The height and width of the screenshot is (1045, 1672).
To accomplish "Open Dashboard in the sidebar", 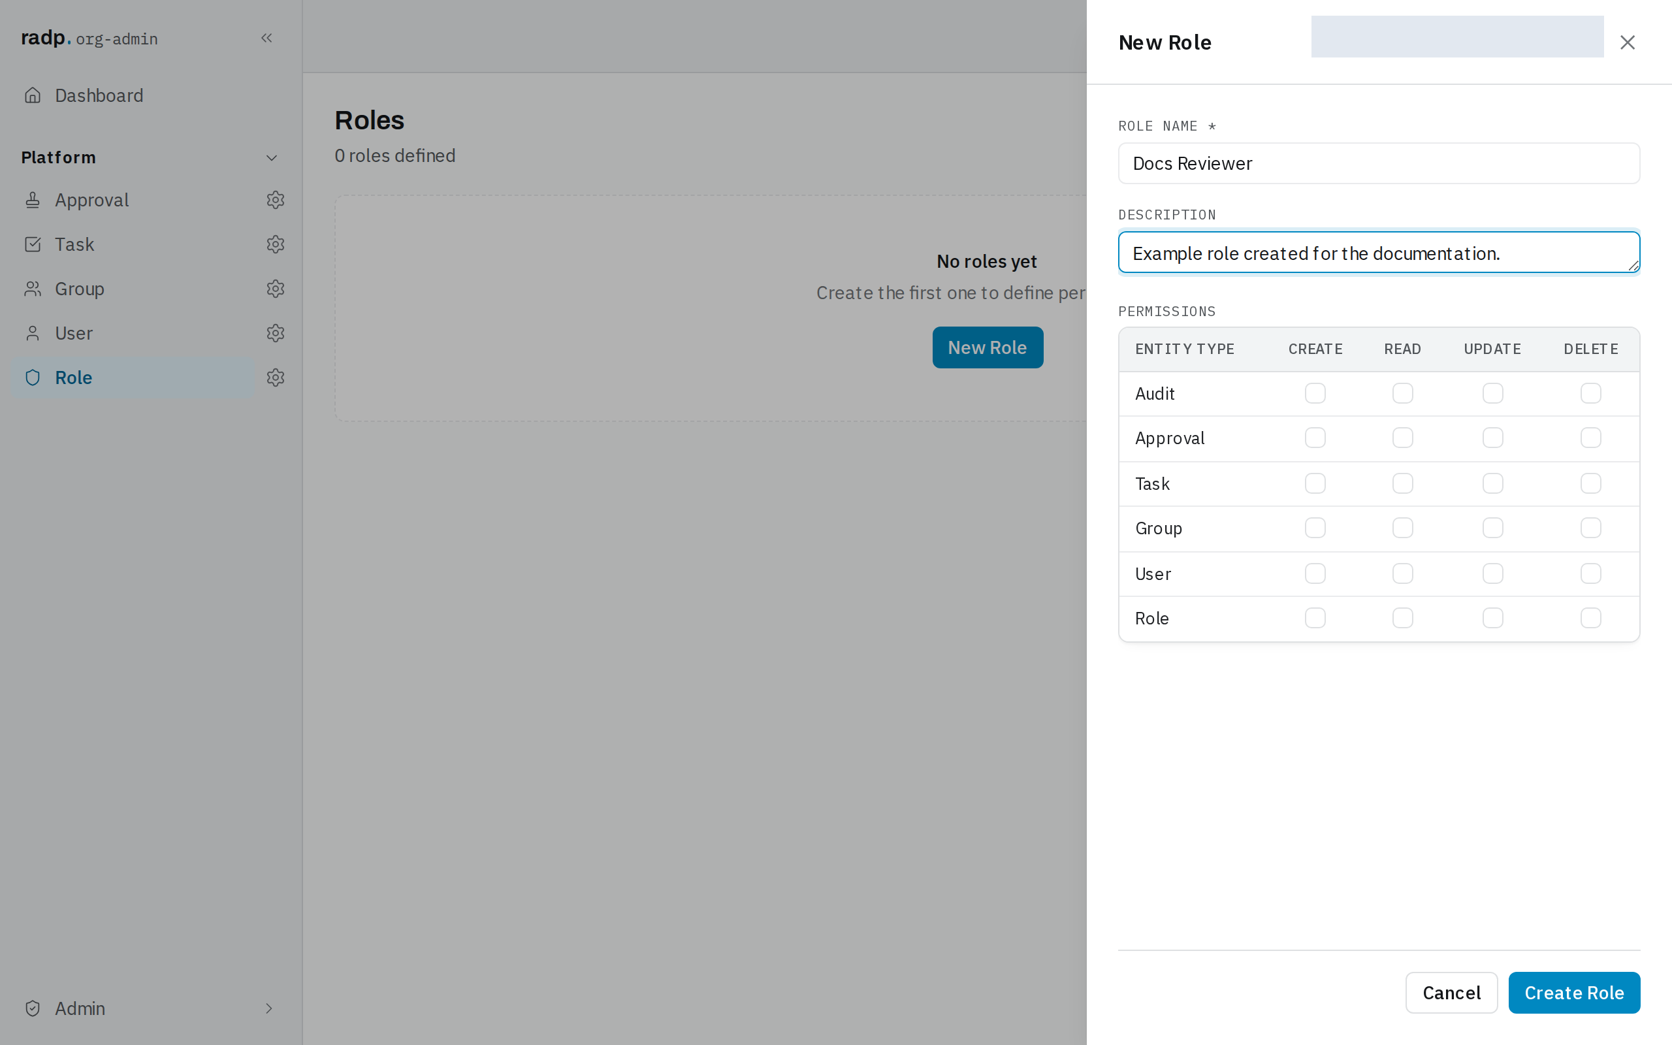I will 151,95.
